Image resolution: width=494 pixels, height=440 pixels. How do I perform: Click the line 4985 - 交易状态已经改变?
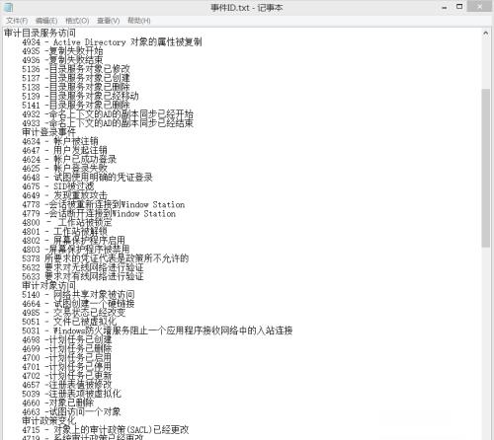pos(74,313)
